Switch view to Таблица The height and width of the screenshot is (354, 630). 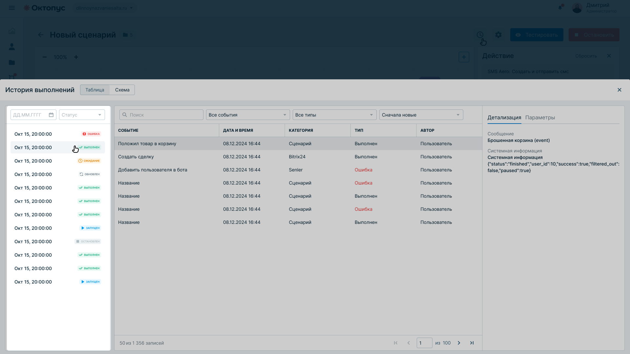[95, 90]
